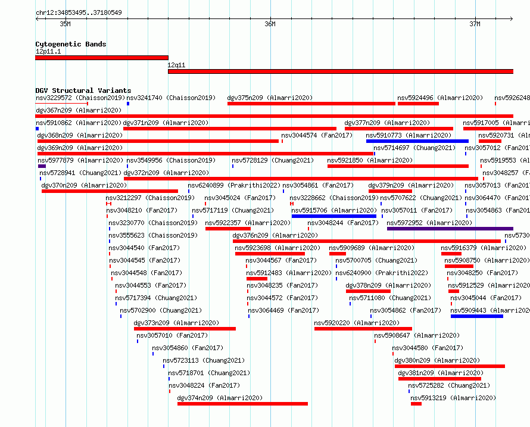Click the purple nsv5977879 variant bar
The image size is (530, 427).
point(42,166)
